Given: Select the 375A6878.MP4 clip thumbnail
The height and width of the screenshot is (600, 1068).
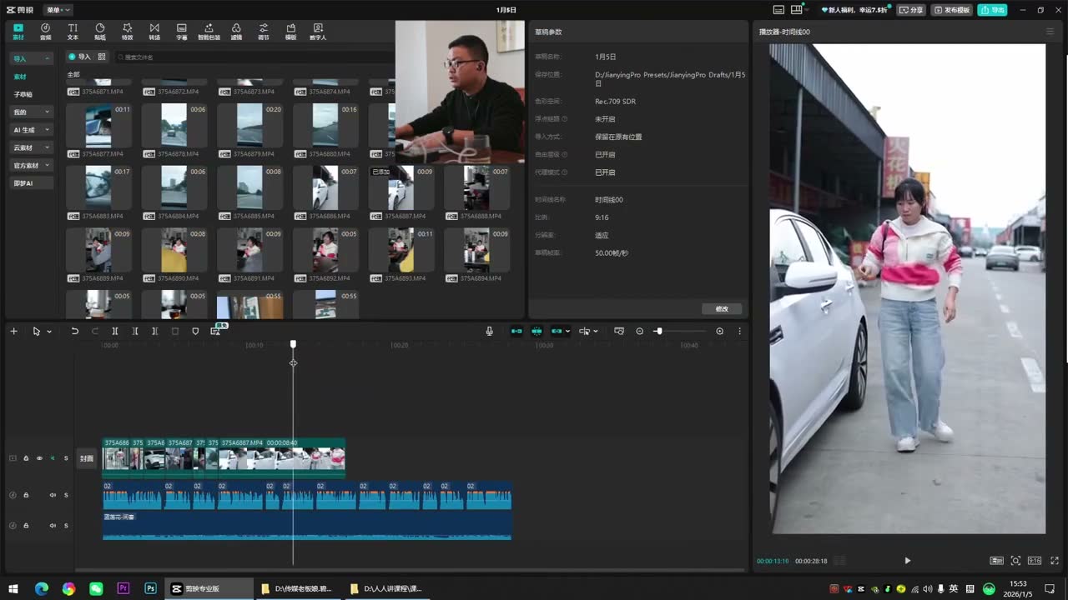Looking at the screenshot, I should (174, 125).
